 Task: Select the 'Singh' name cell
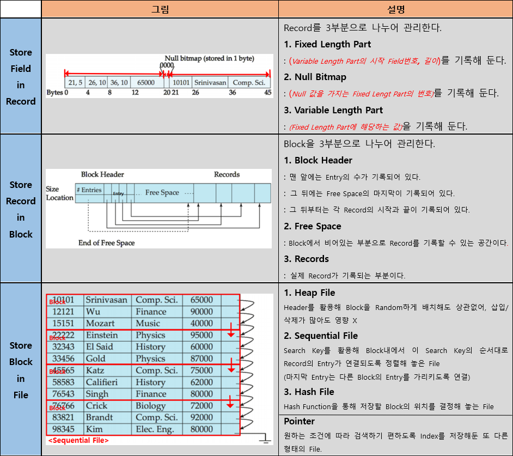(108, 394)
